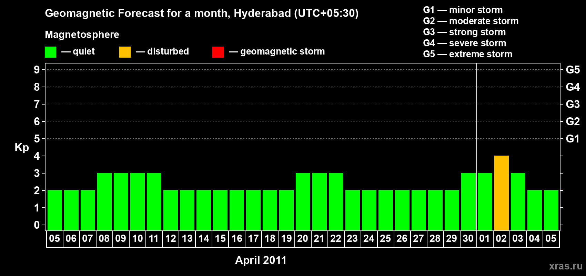Click the '— quiet' legend label
Viewport: 586px width, 276px height.
pyautogui.click(x=78, y=51)
